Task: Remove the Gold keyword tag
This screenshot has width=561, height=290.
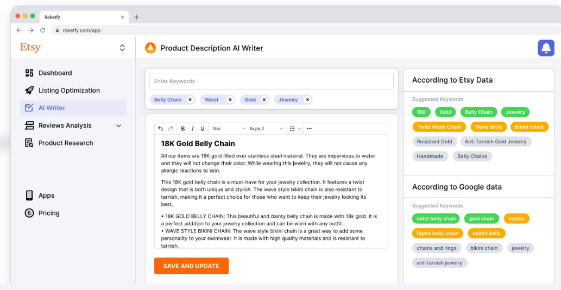Action: 264,100
